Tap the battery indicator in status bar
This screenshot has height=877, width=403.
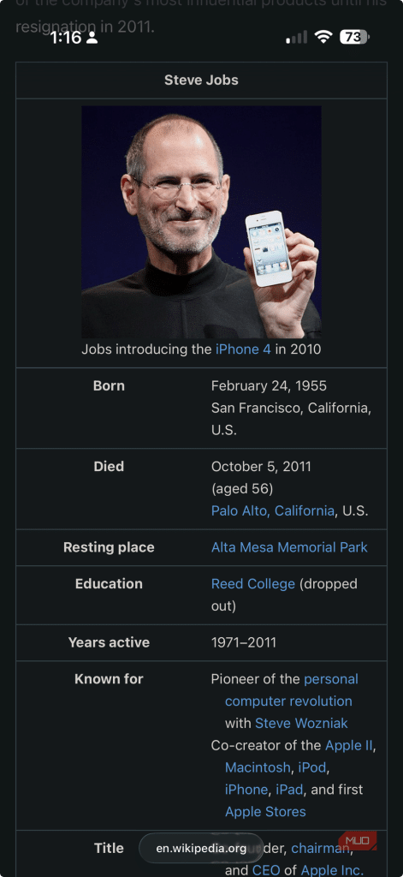(354, 38)
